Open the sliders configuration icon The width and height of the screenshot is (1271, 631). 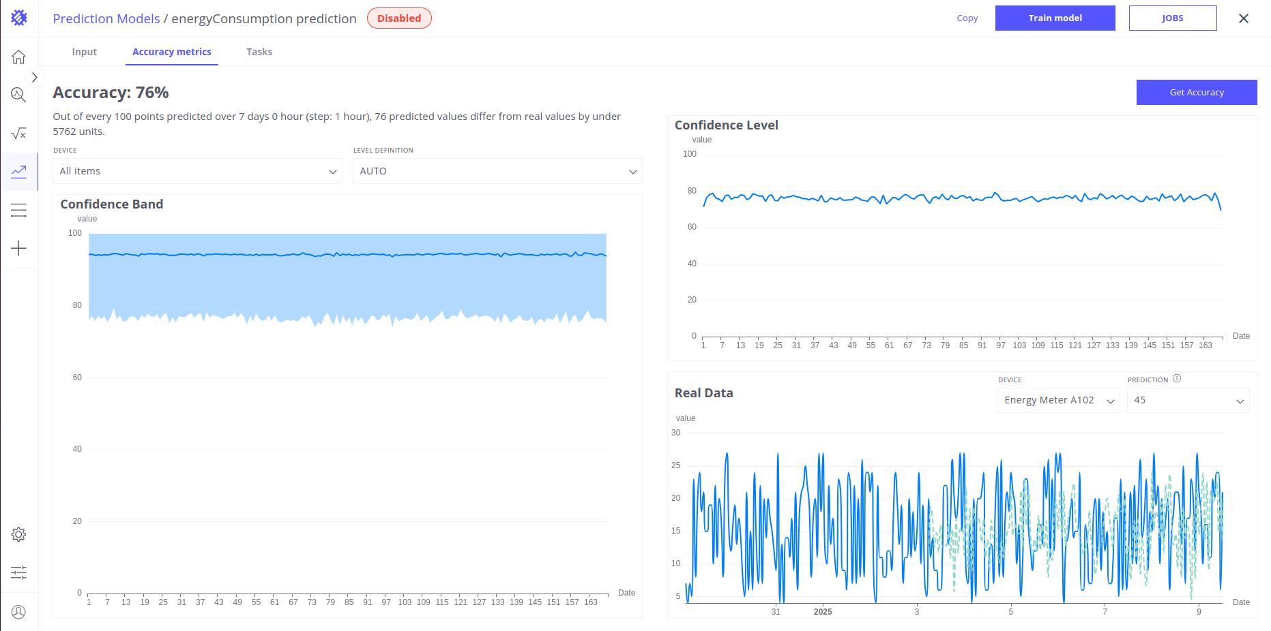tap(18, 572)
